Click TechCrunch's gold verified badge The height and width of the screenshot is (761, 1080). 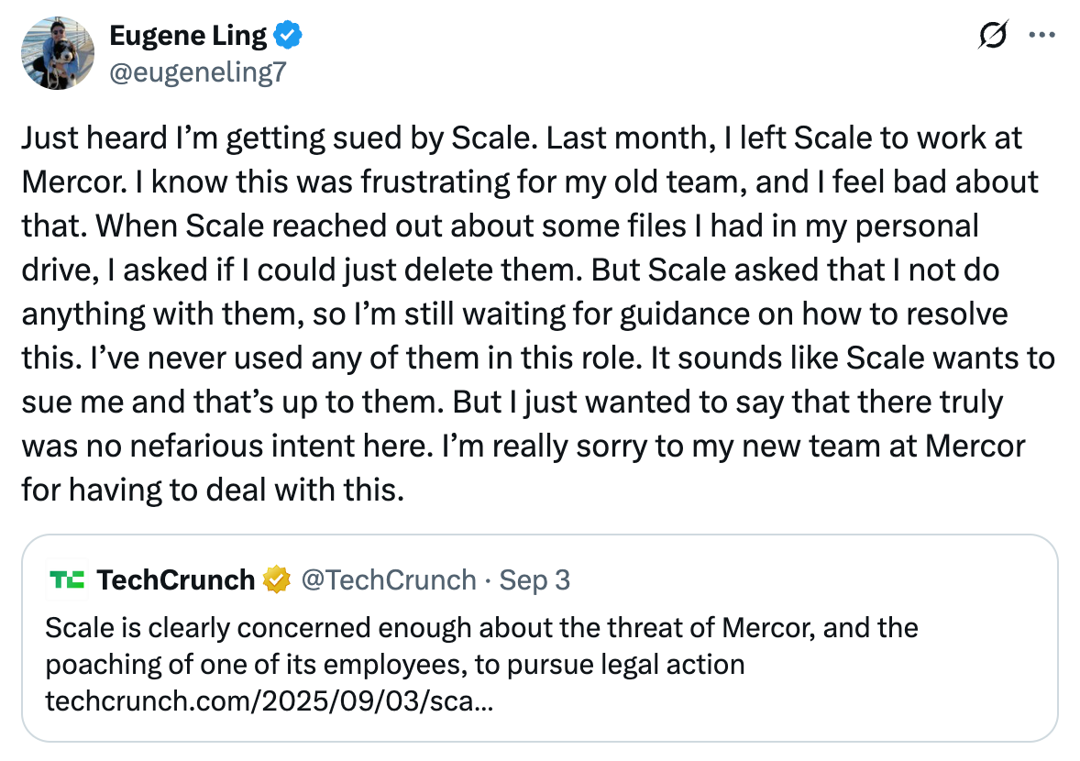click(276, 579)
